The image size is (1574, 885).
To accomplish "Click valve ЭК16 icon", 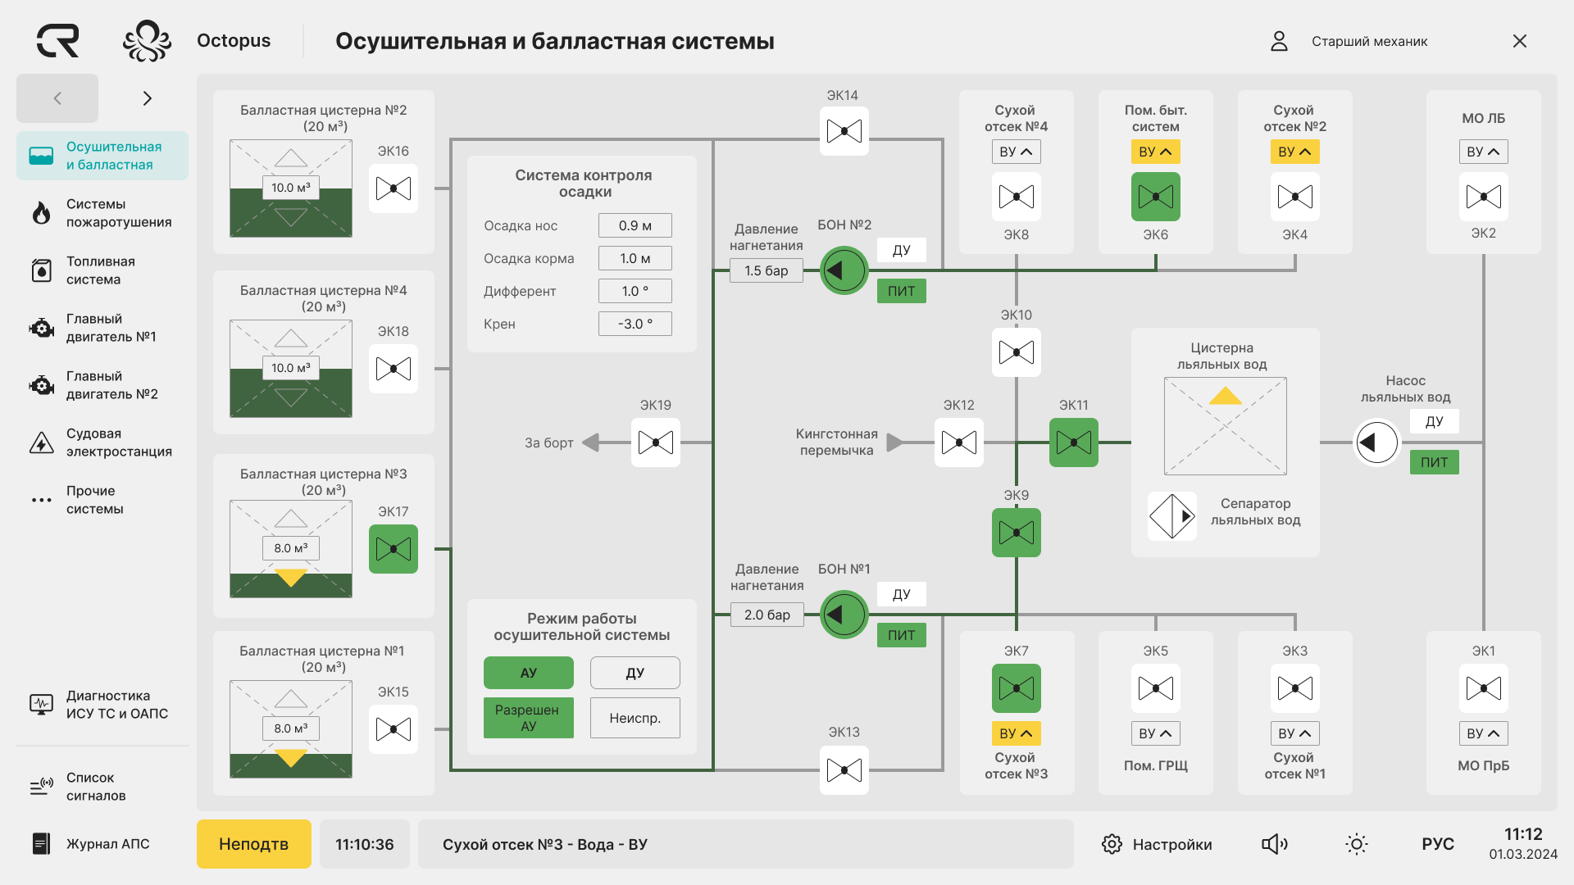I will 393,188.
